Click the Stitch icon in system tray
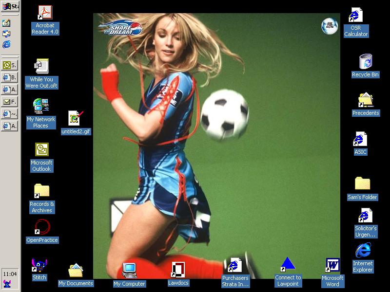 point(7,284)
